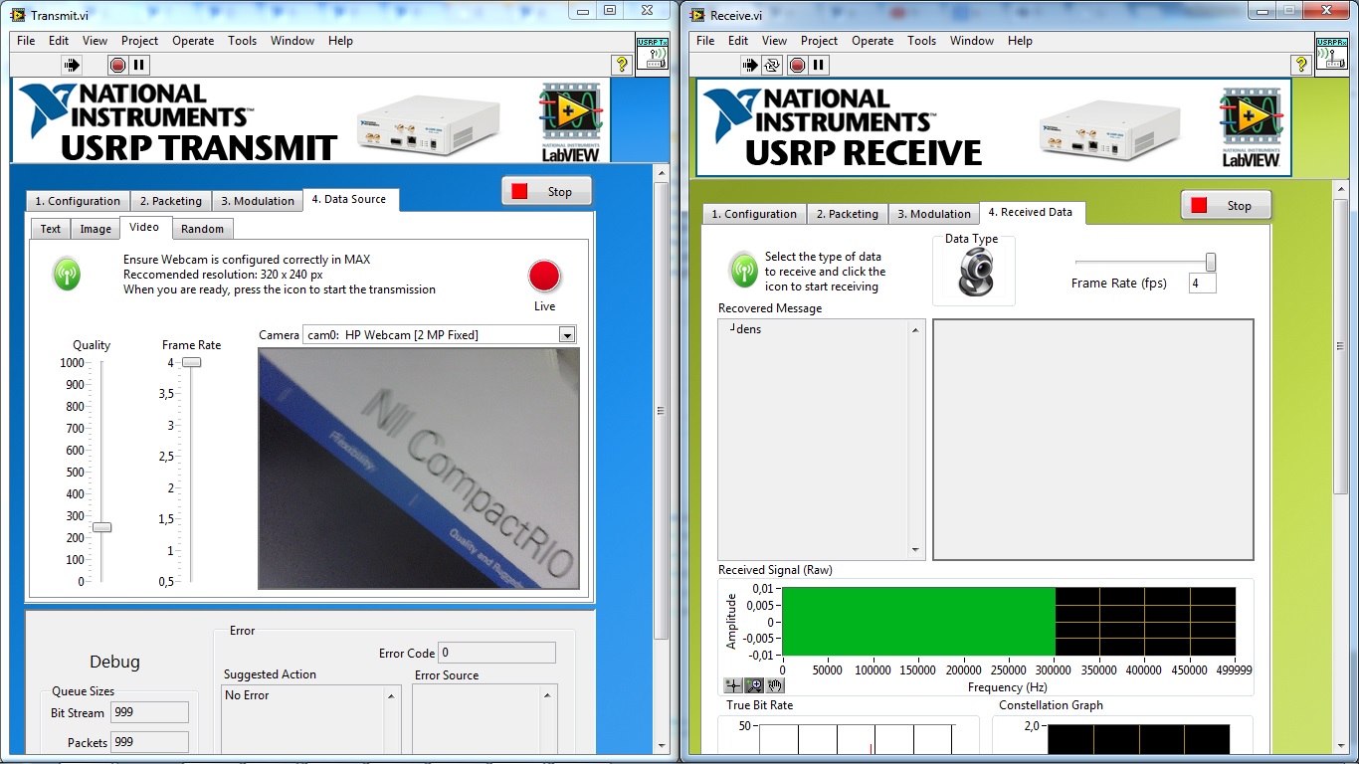The image size is (1359, 764).
Task: Open context help in Transmit.vi toolbar
Action: click(622, 65)
